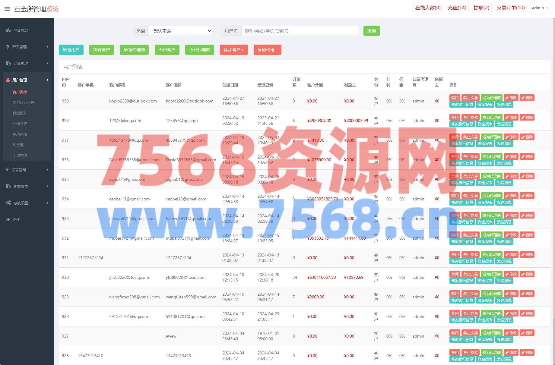Image resolution: width=555 pixels, height=365 pixels.
Task: Open 实名认证列表 in sidebar
Action: coord(23,102)
